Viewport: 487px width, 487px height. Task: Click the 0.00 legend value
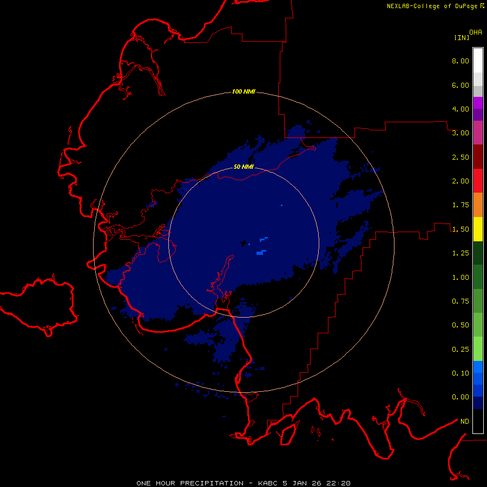[460, 397]
